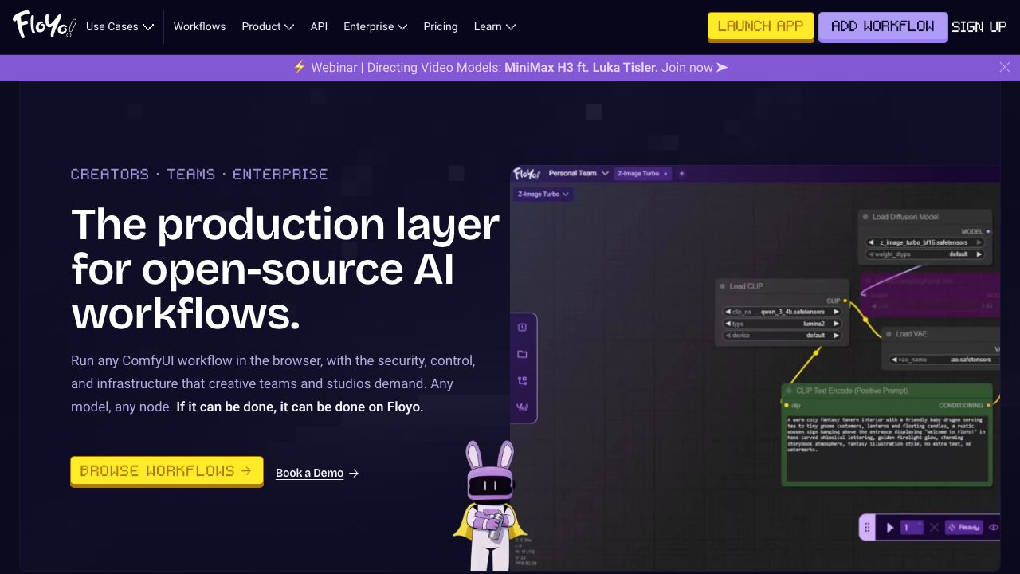
Task: Click the CREATORS · TEAMS · ENTERPRISE text
Action: point(199,174)
